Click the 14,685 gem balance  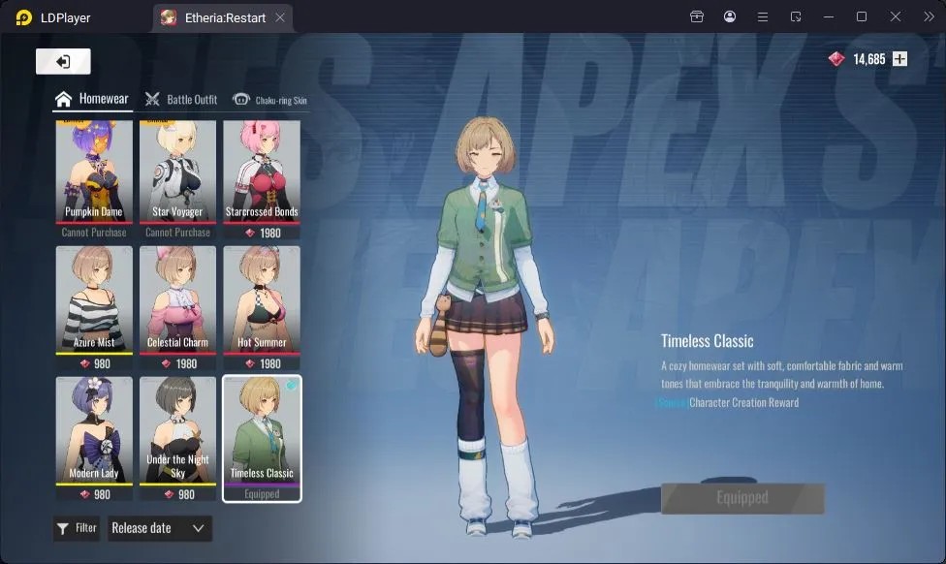pos(869,59)
